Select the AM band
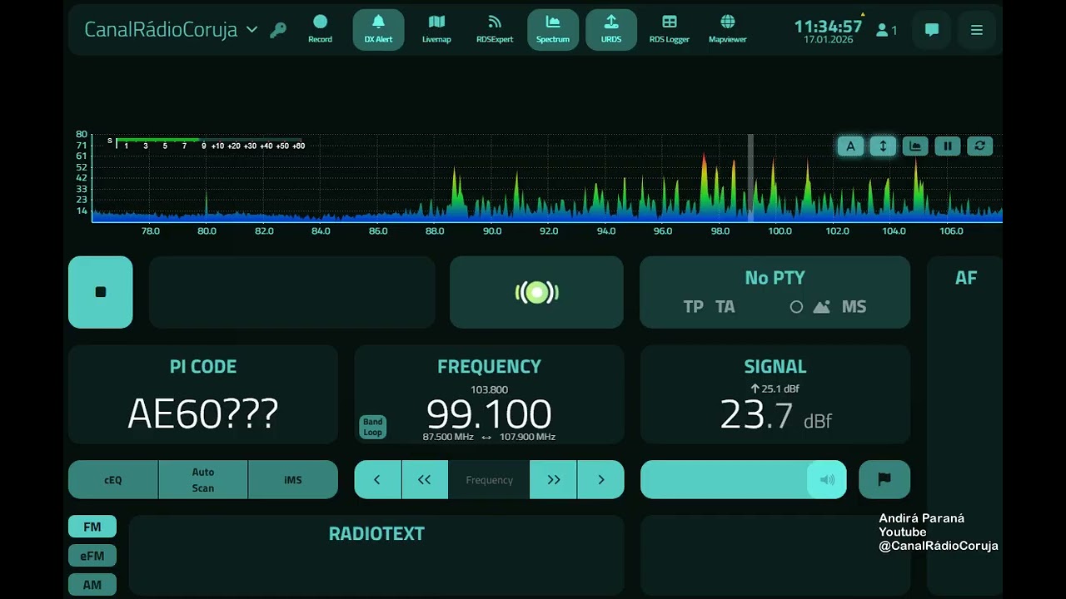This screenshot has height=599, width=1066. [92, 585]
